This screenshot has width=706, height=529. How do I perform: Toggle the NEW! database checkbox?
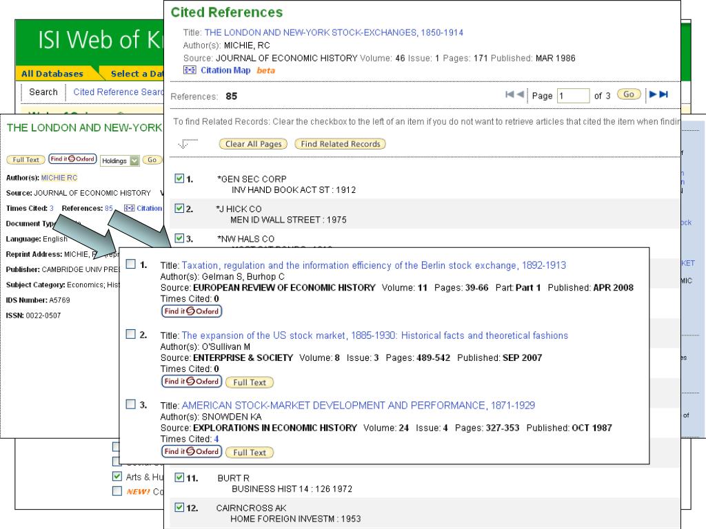point(117,490)
